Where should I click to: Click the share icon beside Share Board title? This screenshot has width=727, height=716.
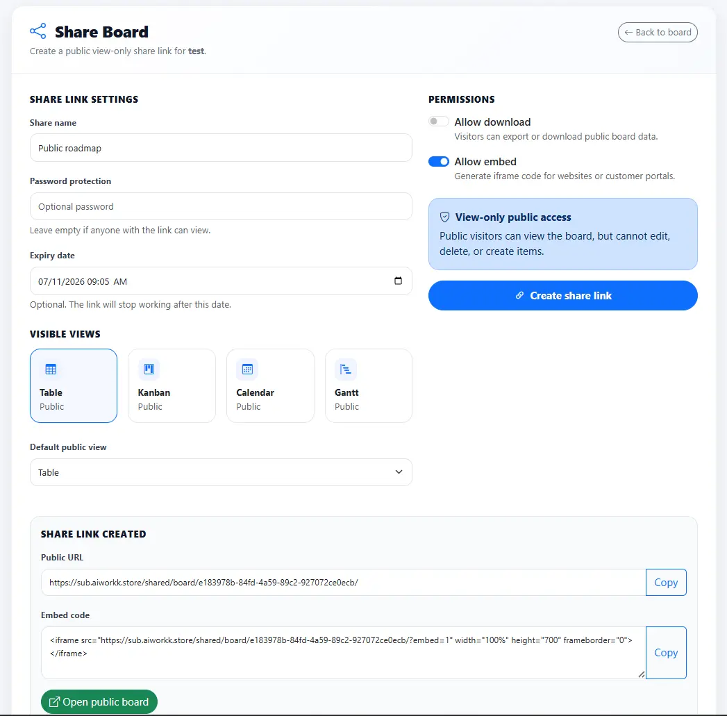[x=38, y=31]
